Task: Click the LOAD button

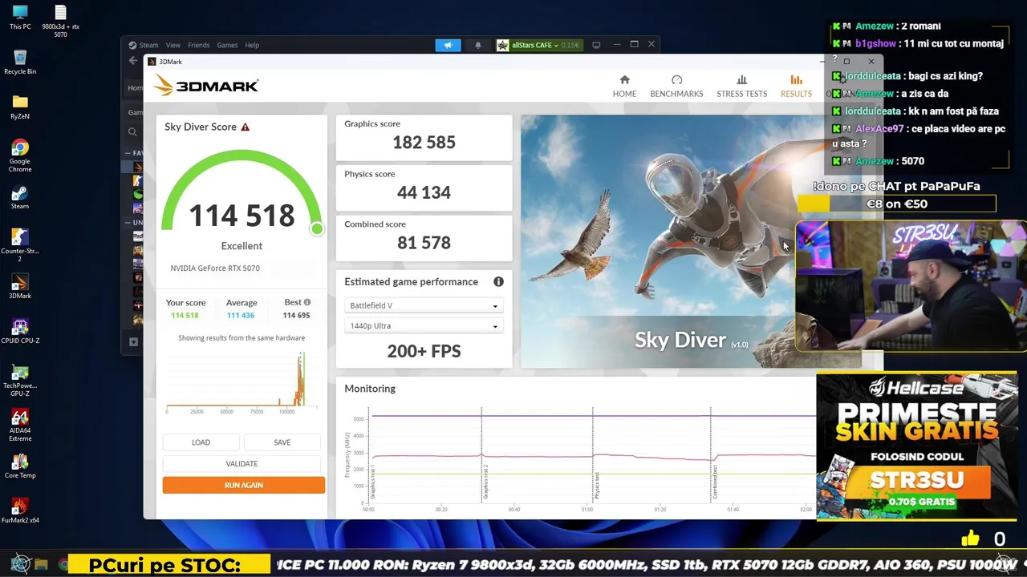Action: click(201, 442)
